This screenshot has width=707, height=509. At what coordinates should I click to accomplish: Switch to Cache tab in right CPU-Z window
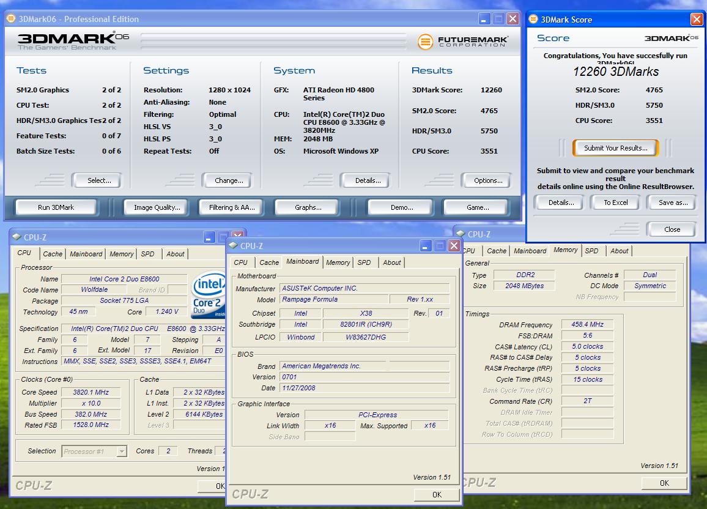point(497,251)
